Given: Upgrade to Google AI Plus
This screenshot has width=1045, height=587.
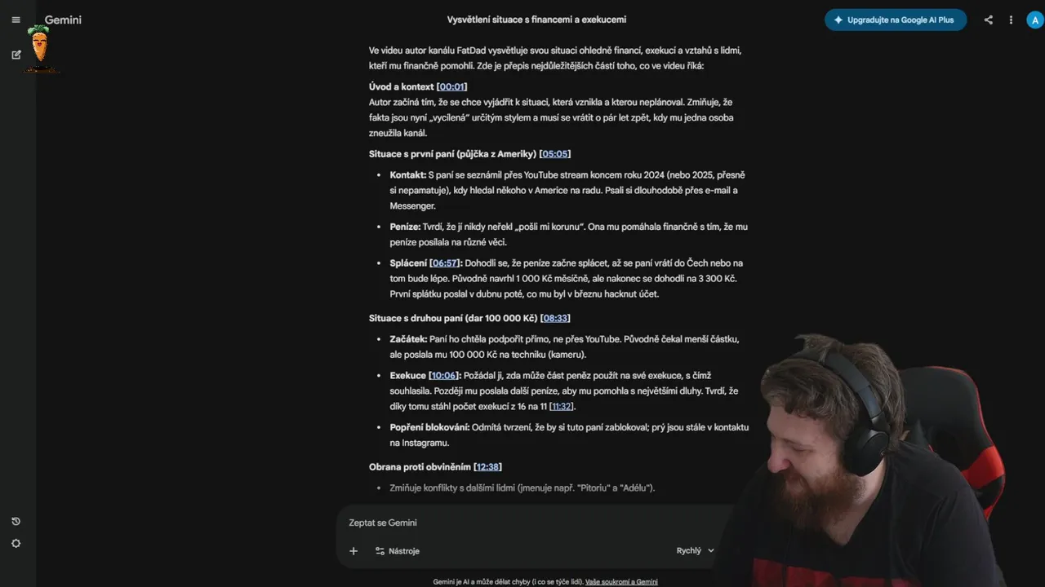Looking at the screenshot, I should point(895,20).
